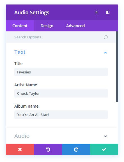This screenshot has height=162, width=124.
Task: Click the search magnifier icon
Action: (x=106, y=37)
